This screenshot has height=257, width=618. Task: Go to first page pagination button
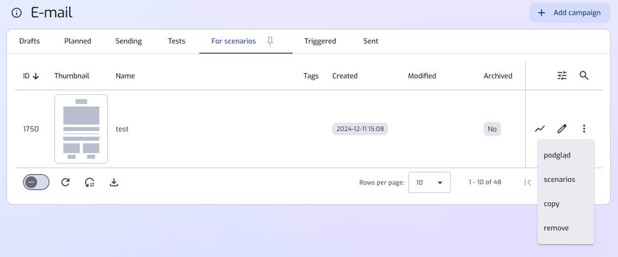[528, 182]
